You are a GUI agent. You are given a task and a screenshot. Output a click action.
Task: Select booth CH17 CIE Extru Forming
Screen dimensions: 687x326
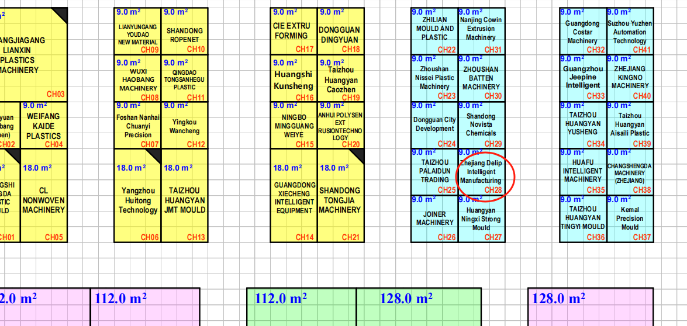click(x=294, y=31)
